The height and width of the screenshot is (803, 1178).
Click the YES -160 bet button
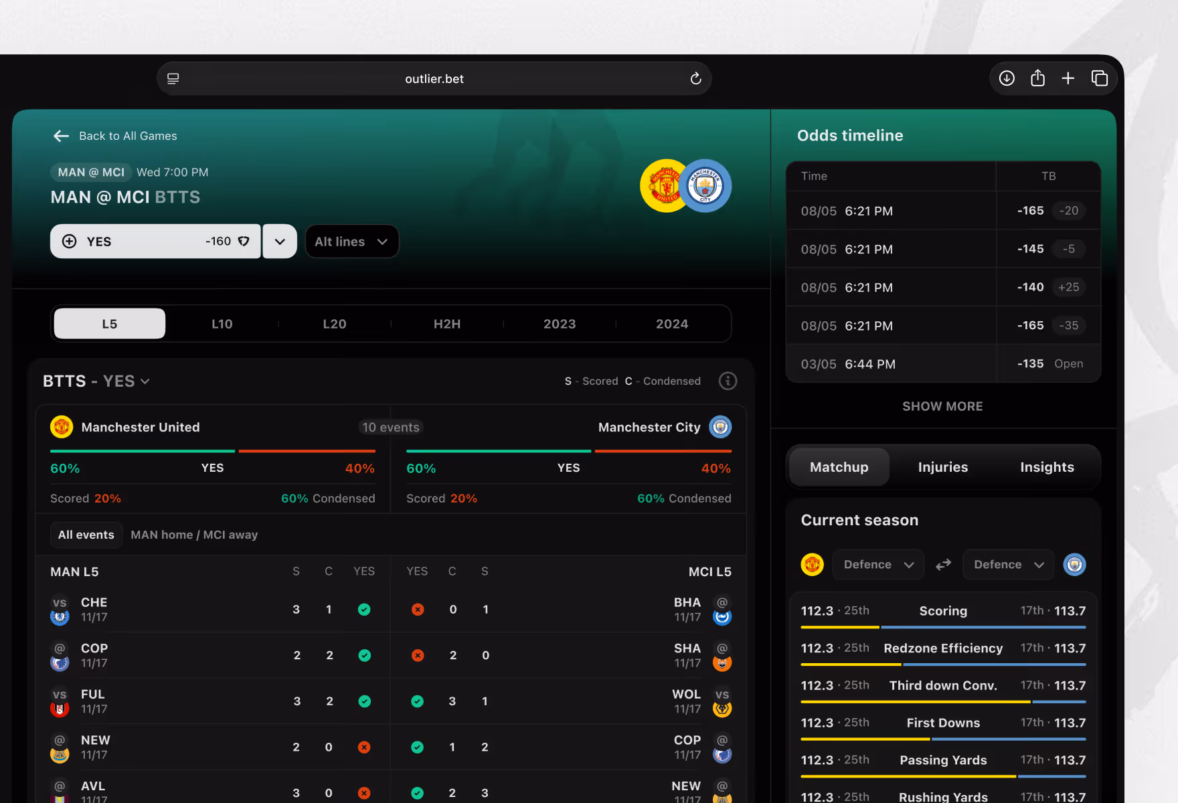pos(155,242)
